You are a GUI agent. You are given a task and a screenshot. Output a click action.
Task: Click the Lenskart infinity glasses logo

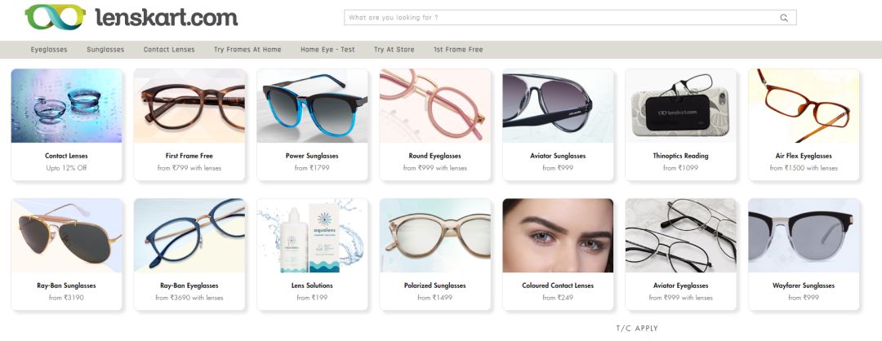coord(56,17)
